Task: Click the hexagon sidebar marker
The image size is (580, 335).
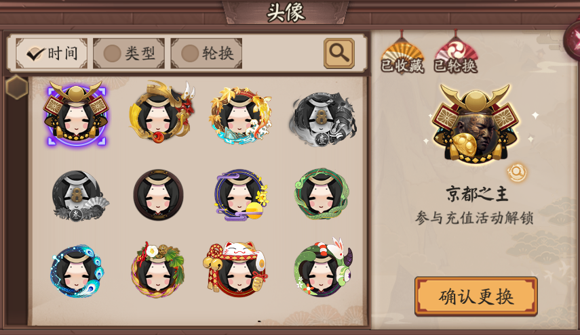Action: point(17,87)
